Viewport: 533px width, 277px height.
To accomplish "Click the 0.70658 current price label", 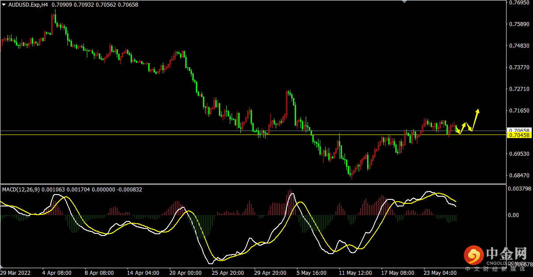I will click(518, 131).
